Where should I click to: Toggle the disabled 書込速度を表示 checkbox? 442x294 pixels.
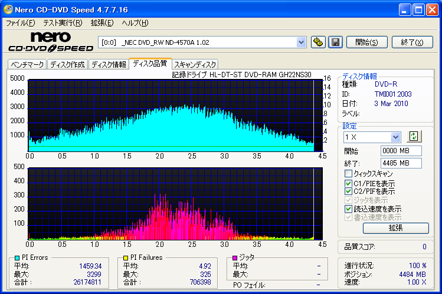tap(348, 217)
